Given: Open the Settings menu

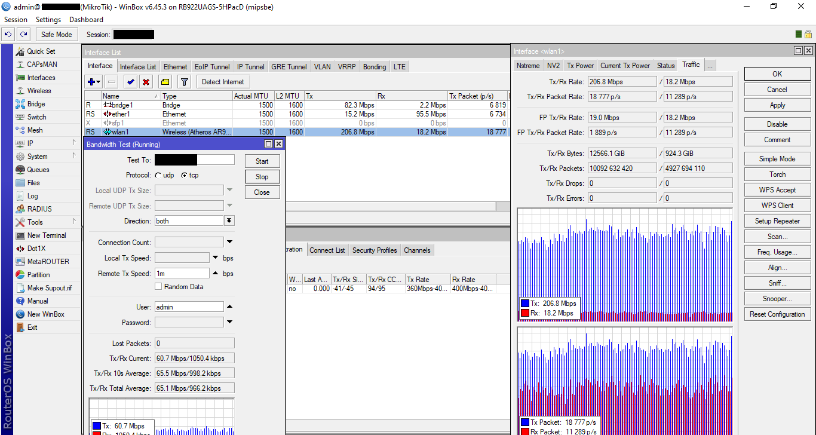Looking at the screenshot, I should coord(48,20).
